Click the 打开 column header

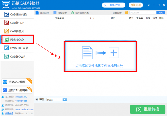(131, 18)
